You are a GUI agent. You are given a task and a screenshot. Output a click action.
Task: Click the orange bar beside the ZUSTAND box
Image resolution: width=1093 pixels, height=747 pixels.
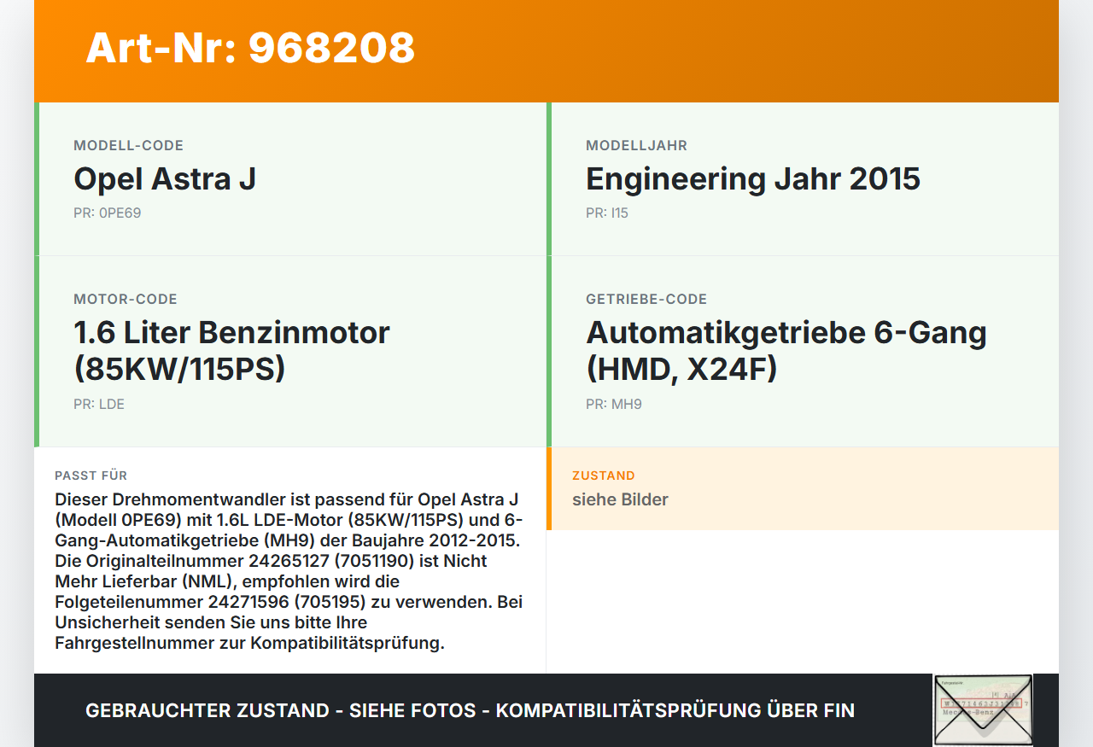[x=549, y=488]
